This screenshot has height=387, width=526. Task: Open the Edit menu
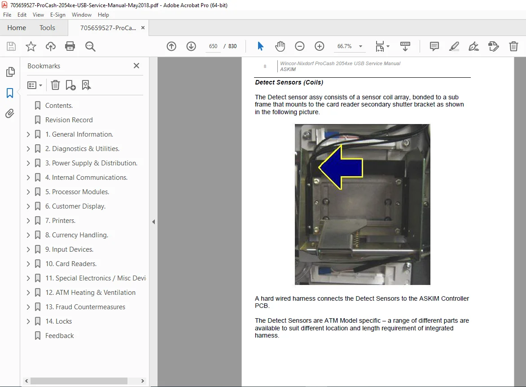point(22,15)
